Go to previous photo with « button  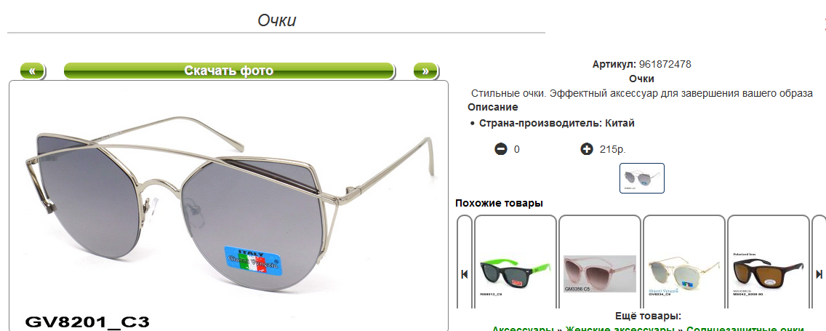click(33, 71)
